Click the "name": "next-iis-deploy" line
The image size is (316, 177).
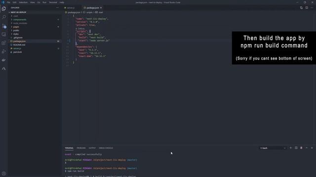[92, 19]
